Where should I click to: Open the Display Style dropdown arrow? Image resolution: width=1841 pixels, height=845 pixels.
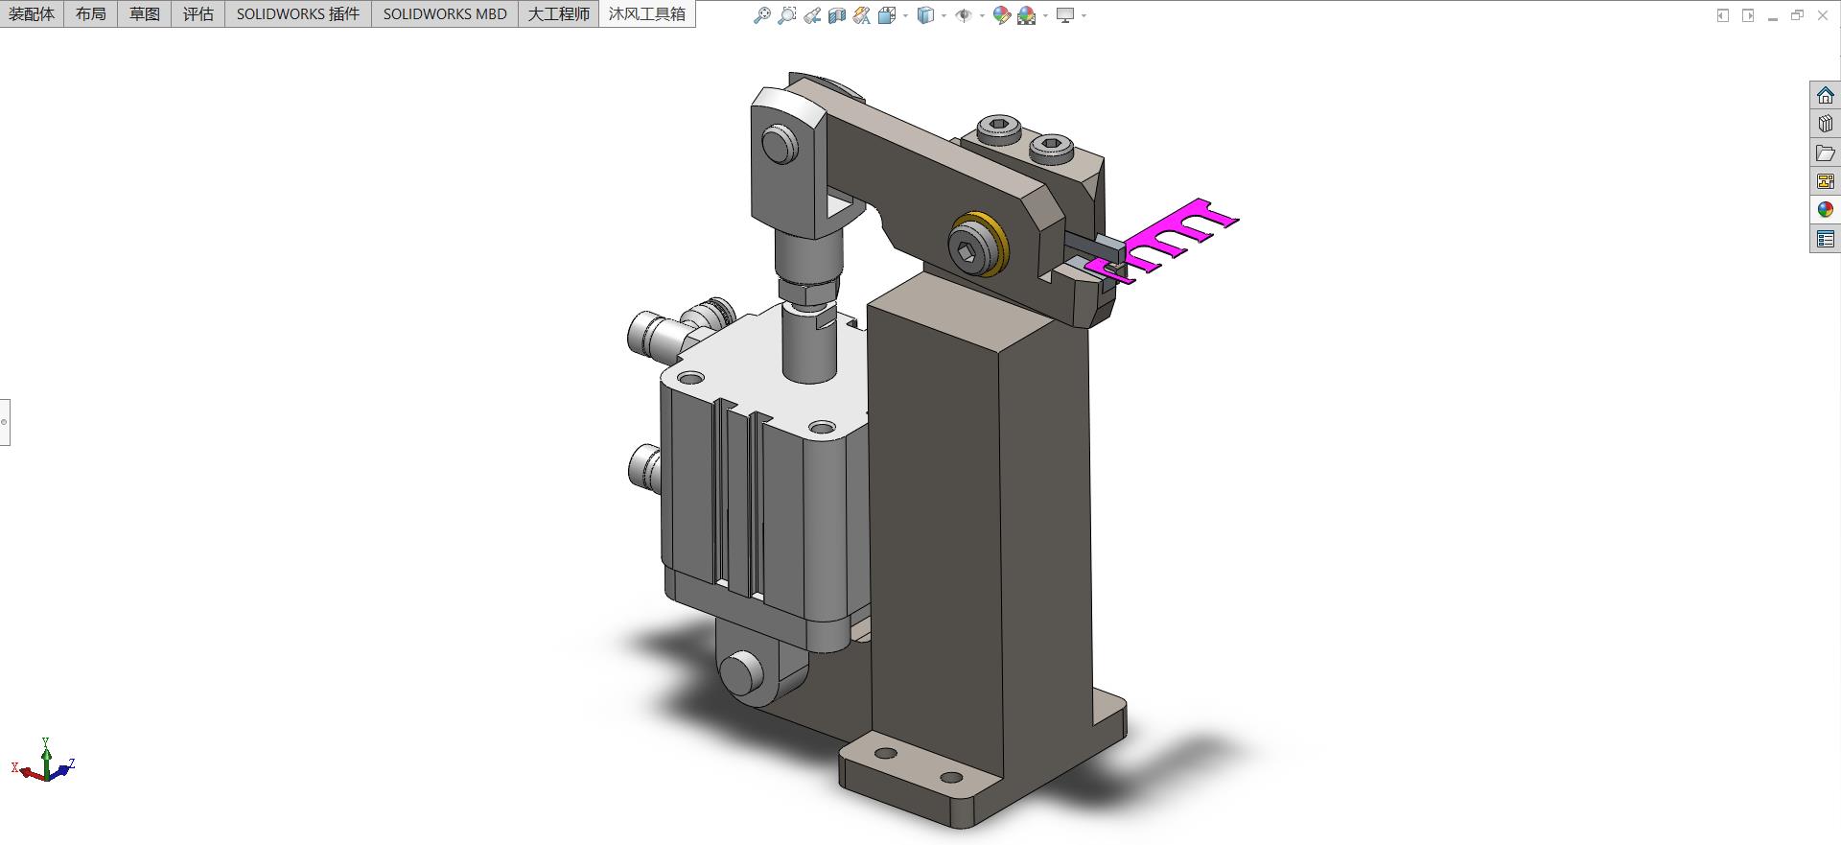tap(944, 15)
